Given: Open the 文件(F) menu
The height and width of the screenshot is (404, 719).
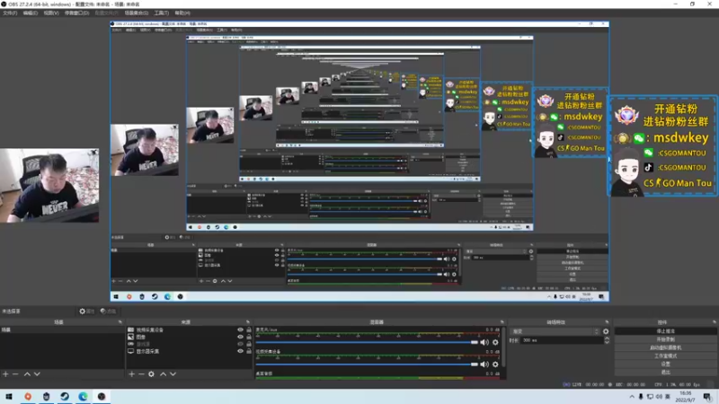Looking at the screenshot, I should point(10,13).
